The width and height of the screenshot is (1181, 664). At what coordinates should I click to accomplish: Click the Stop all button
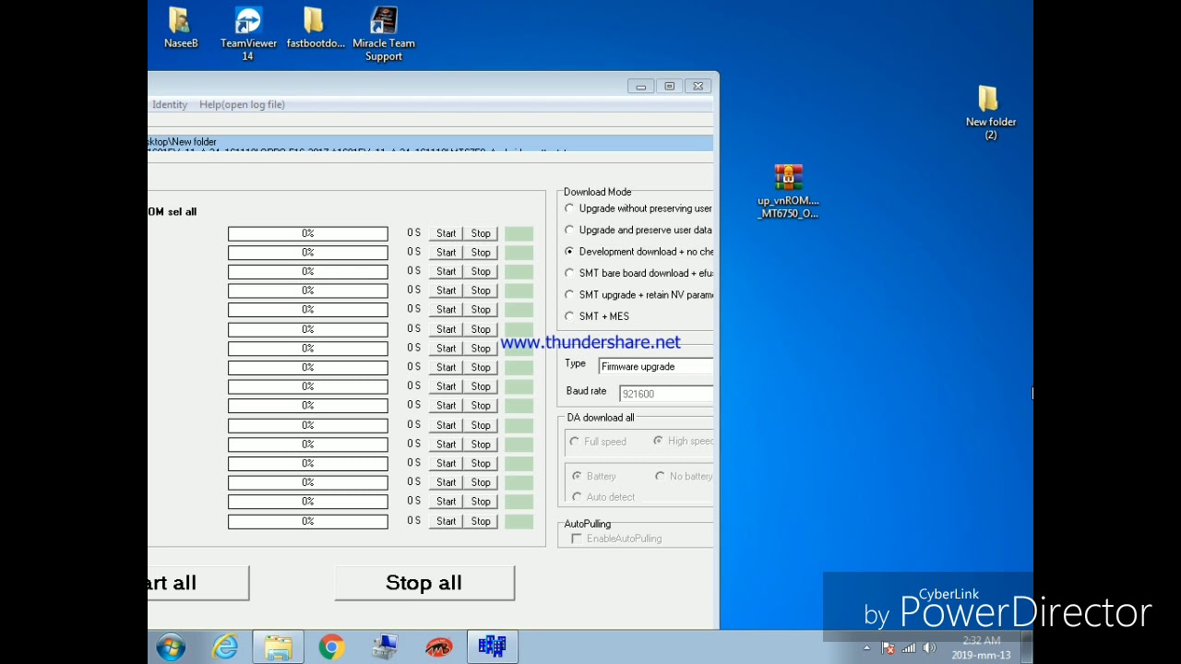[x=424, y=583]
